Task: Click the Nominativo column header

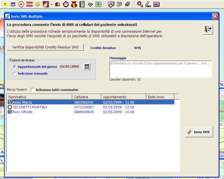Action: tap(39, 97)
